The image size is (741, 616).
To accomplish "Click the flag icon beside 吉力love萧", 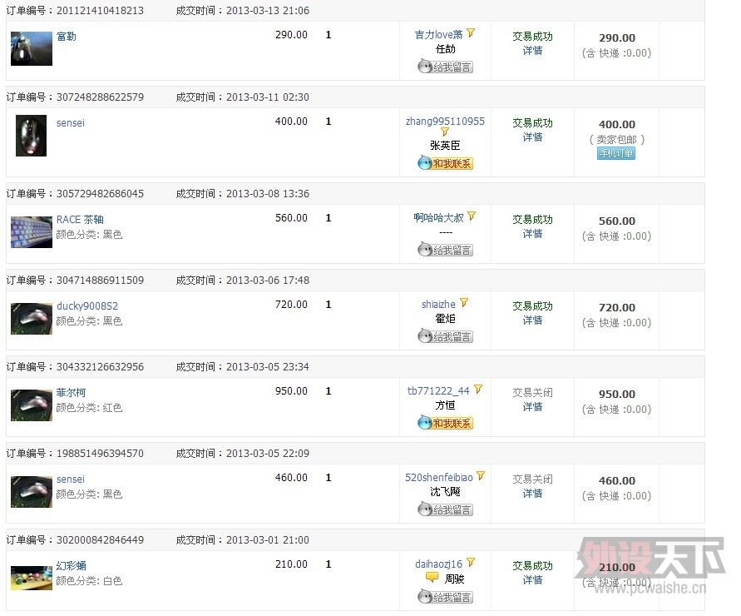I will click(471, 33).
